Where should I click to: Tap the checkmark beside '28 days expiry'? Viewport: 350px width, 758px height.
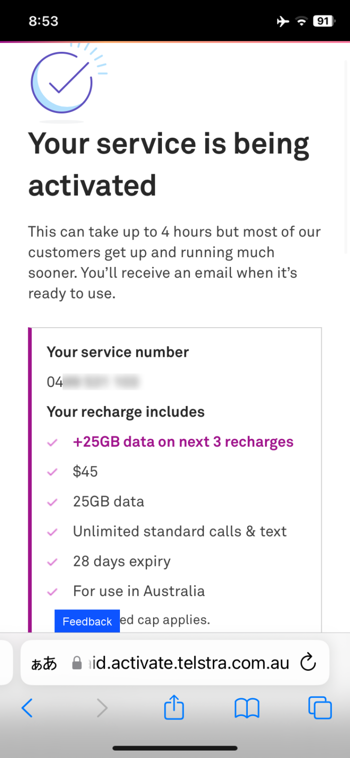52,562
